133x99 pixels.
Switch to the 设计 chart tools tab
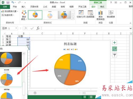coord(93,7)
